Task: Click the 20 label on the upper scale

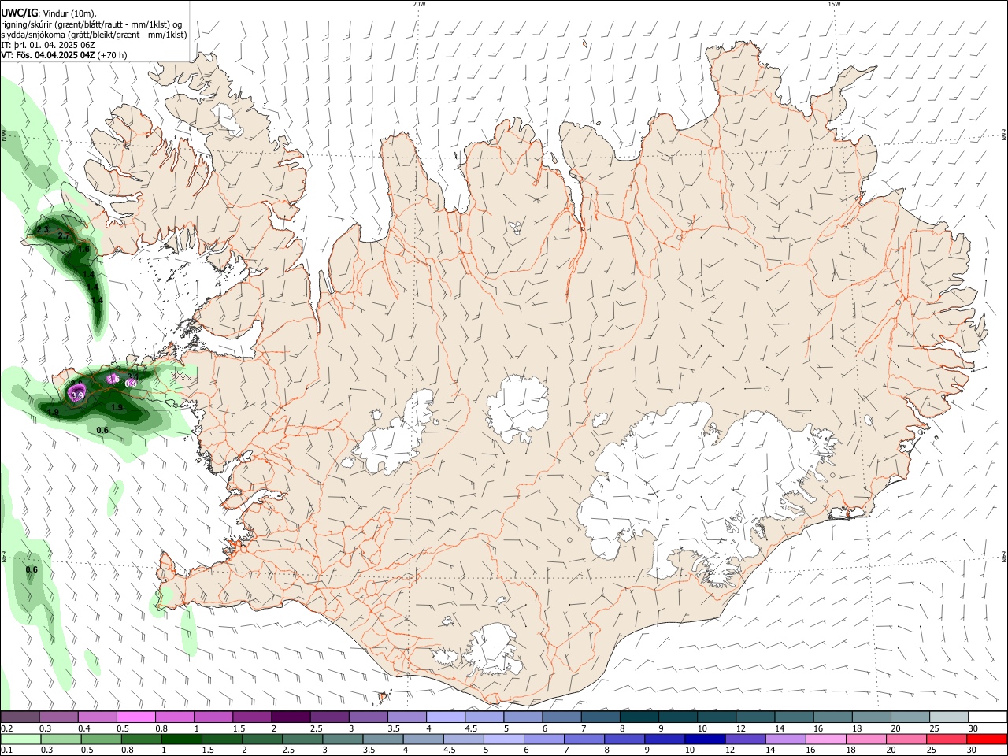Action: coord(895,728)
